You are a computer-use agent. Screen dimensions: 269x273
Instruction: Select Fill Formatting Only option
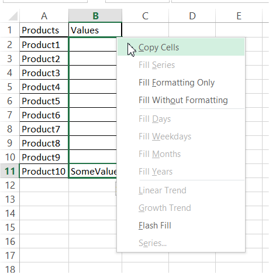tap(181, 83)
